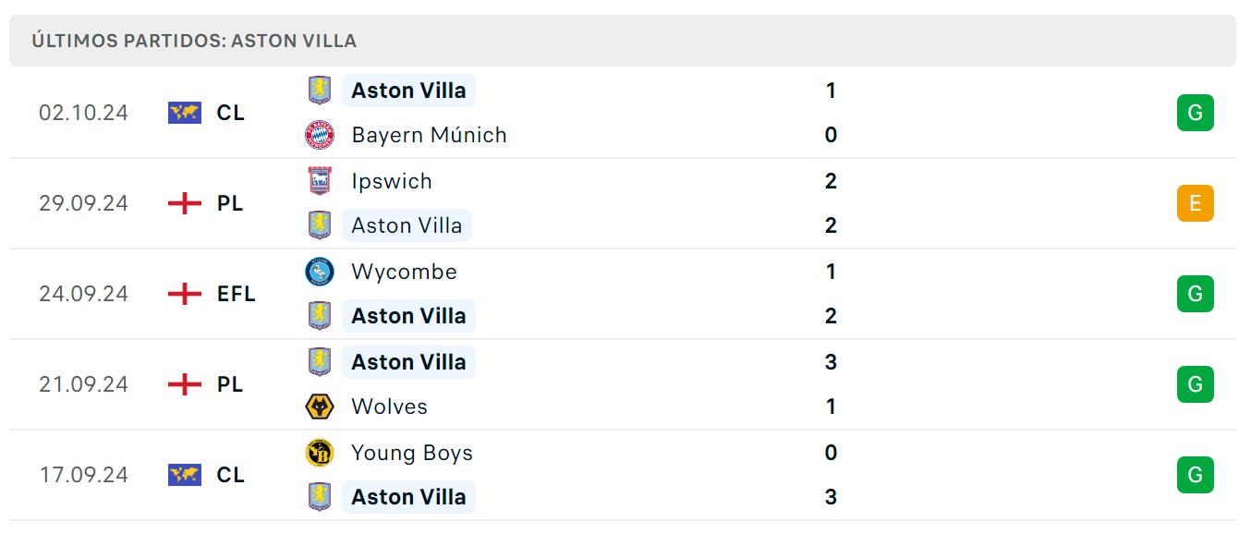This screenshot has height=534, width=1251.
Task: Click the England flag beside EFL
Action: 185,294
